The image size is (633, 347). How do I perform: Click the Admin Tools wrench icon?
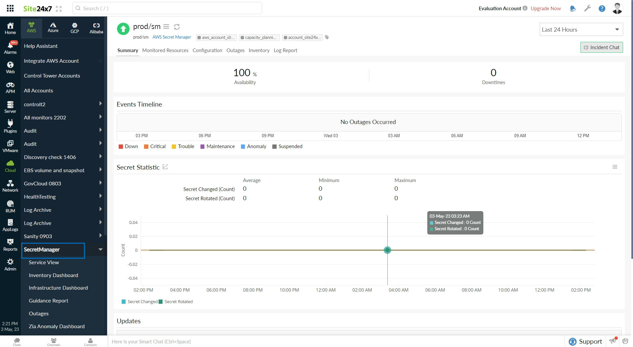point(588,9)
